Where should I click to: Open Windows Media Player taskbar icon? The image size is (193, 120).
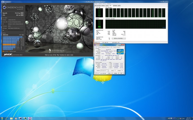[16, 118]
